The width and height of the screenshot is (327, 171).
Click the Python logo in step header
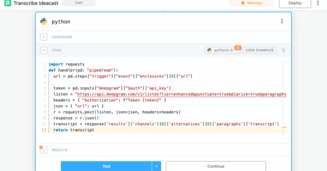pyautogui.click(x=44, y=22)
